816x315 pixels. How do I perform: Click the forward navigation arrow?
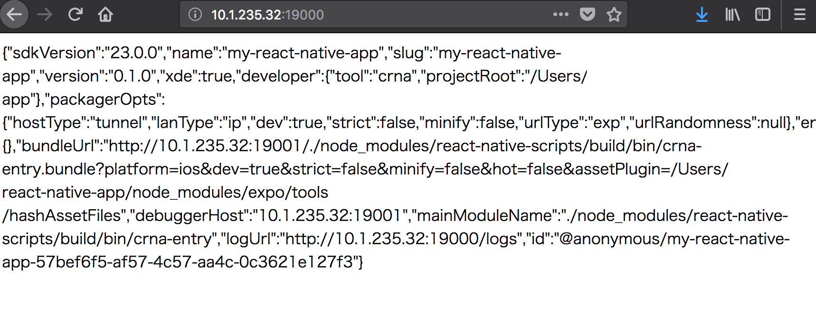coord(45,15)
